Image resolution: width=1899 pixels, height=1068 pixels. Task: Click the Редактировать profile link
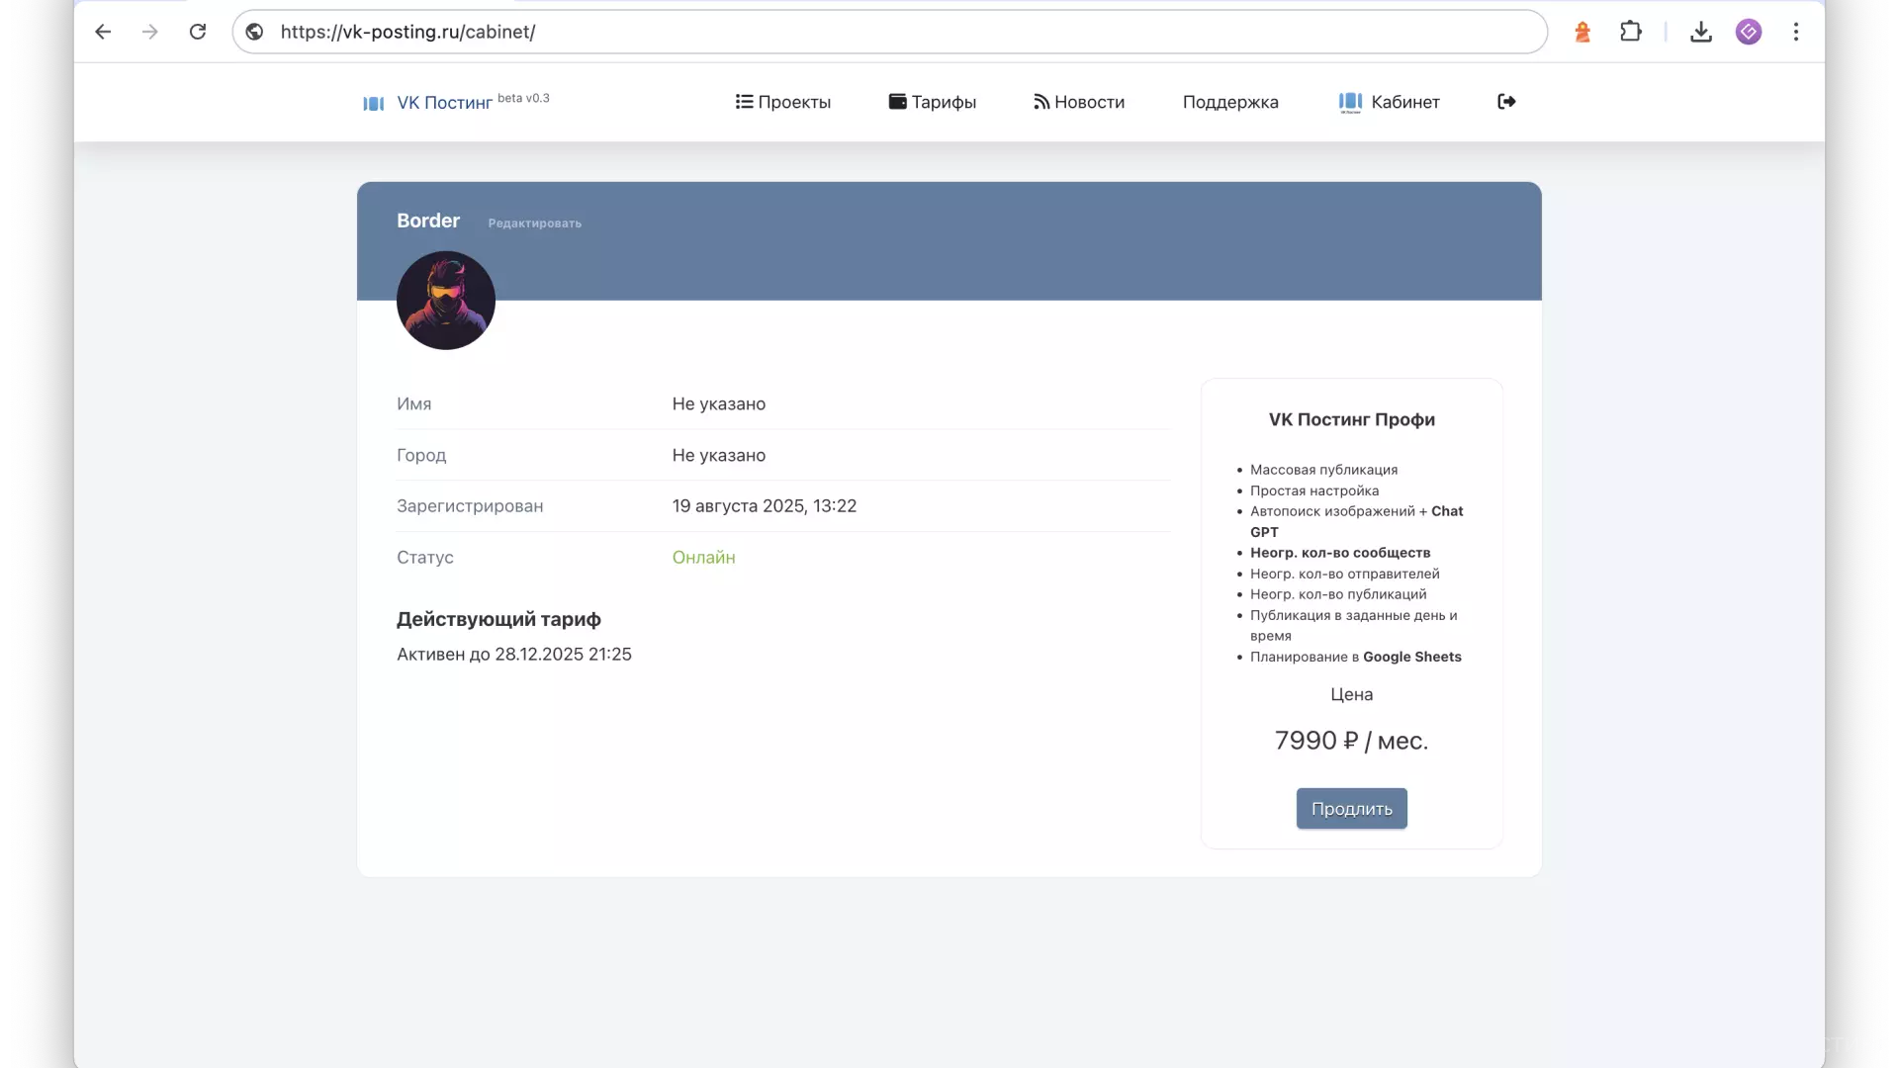click(x=535, y=223)
